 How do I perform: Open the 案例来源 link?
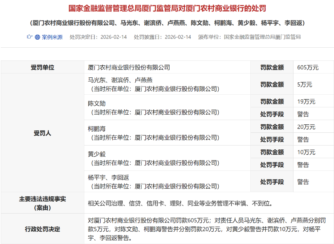tap(52, 37)
